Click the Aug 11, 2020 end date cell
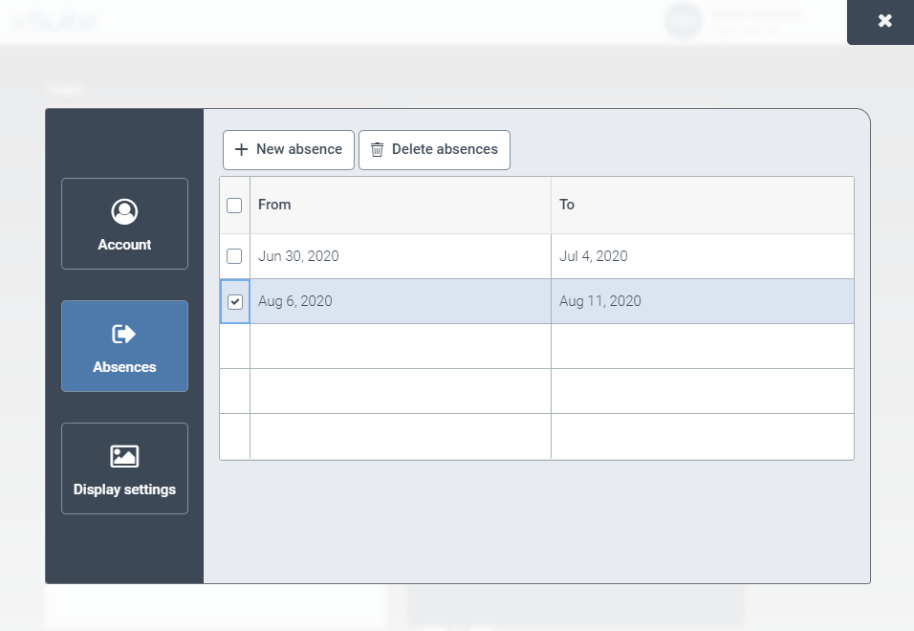The width and height of the screenshot is (914, 631). (x=600, y=301)
